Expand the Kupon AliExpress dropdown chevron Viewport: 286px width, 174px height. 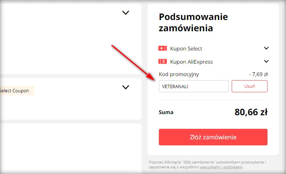coord(266,61)
